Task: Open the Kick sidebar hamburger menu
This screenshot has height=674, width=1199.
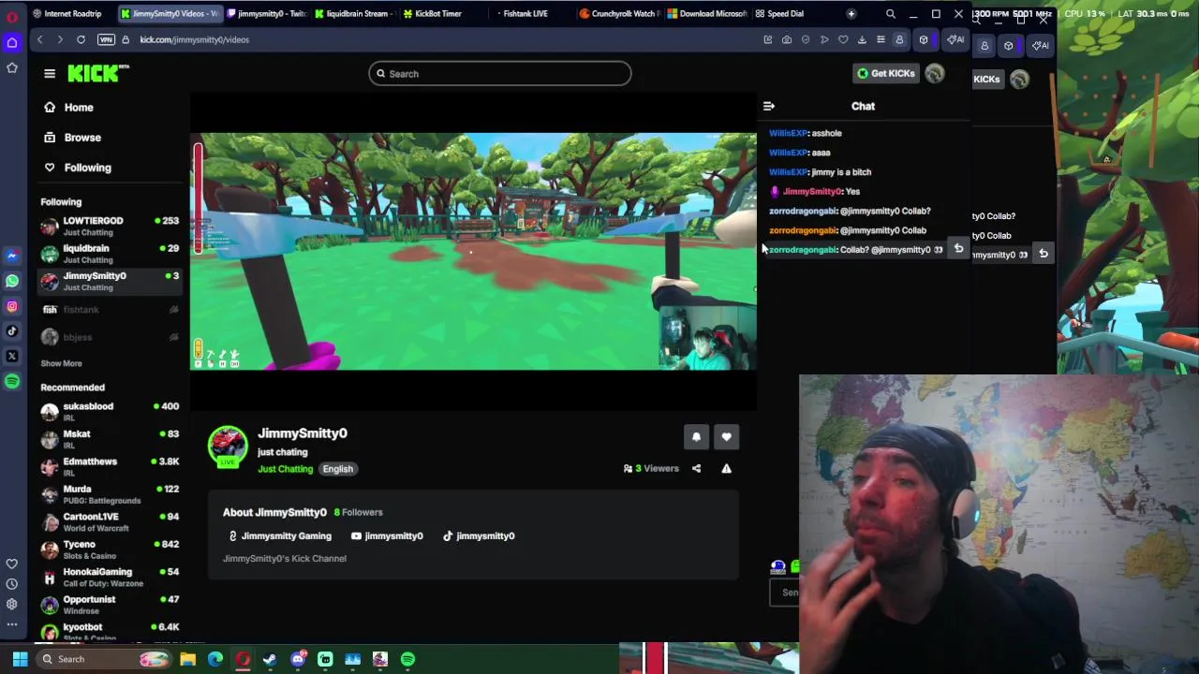Action: [50, 73]
